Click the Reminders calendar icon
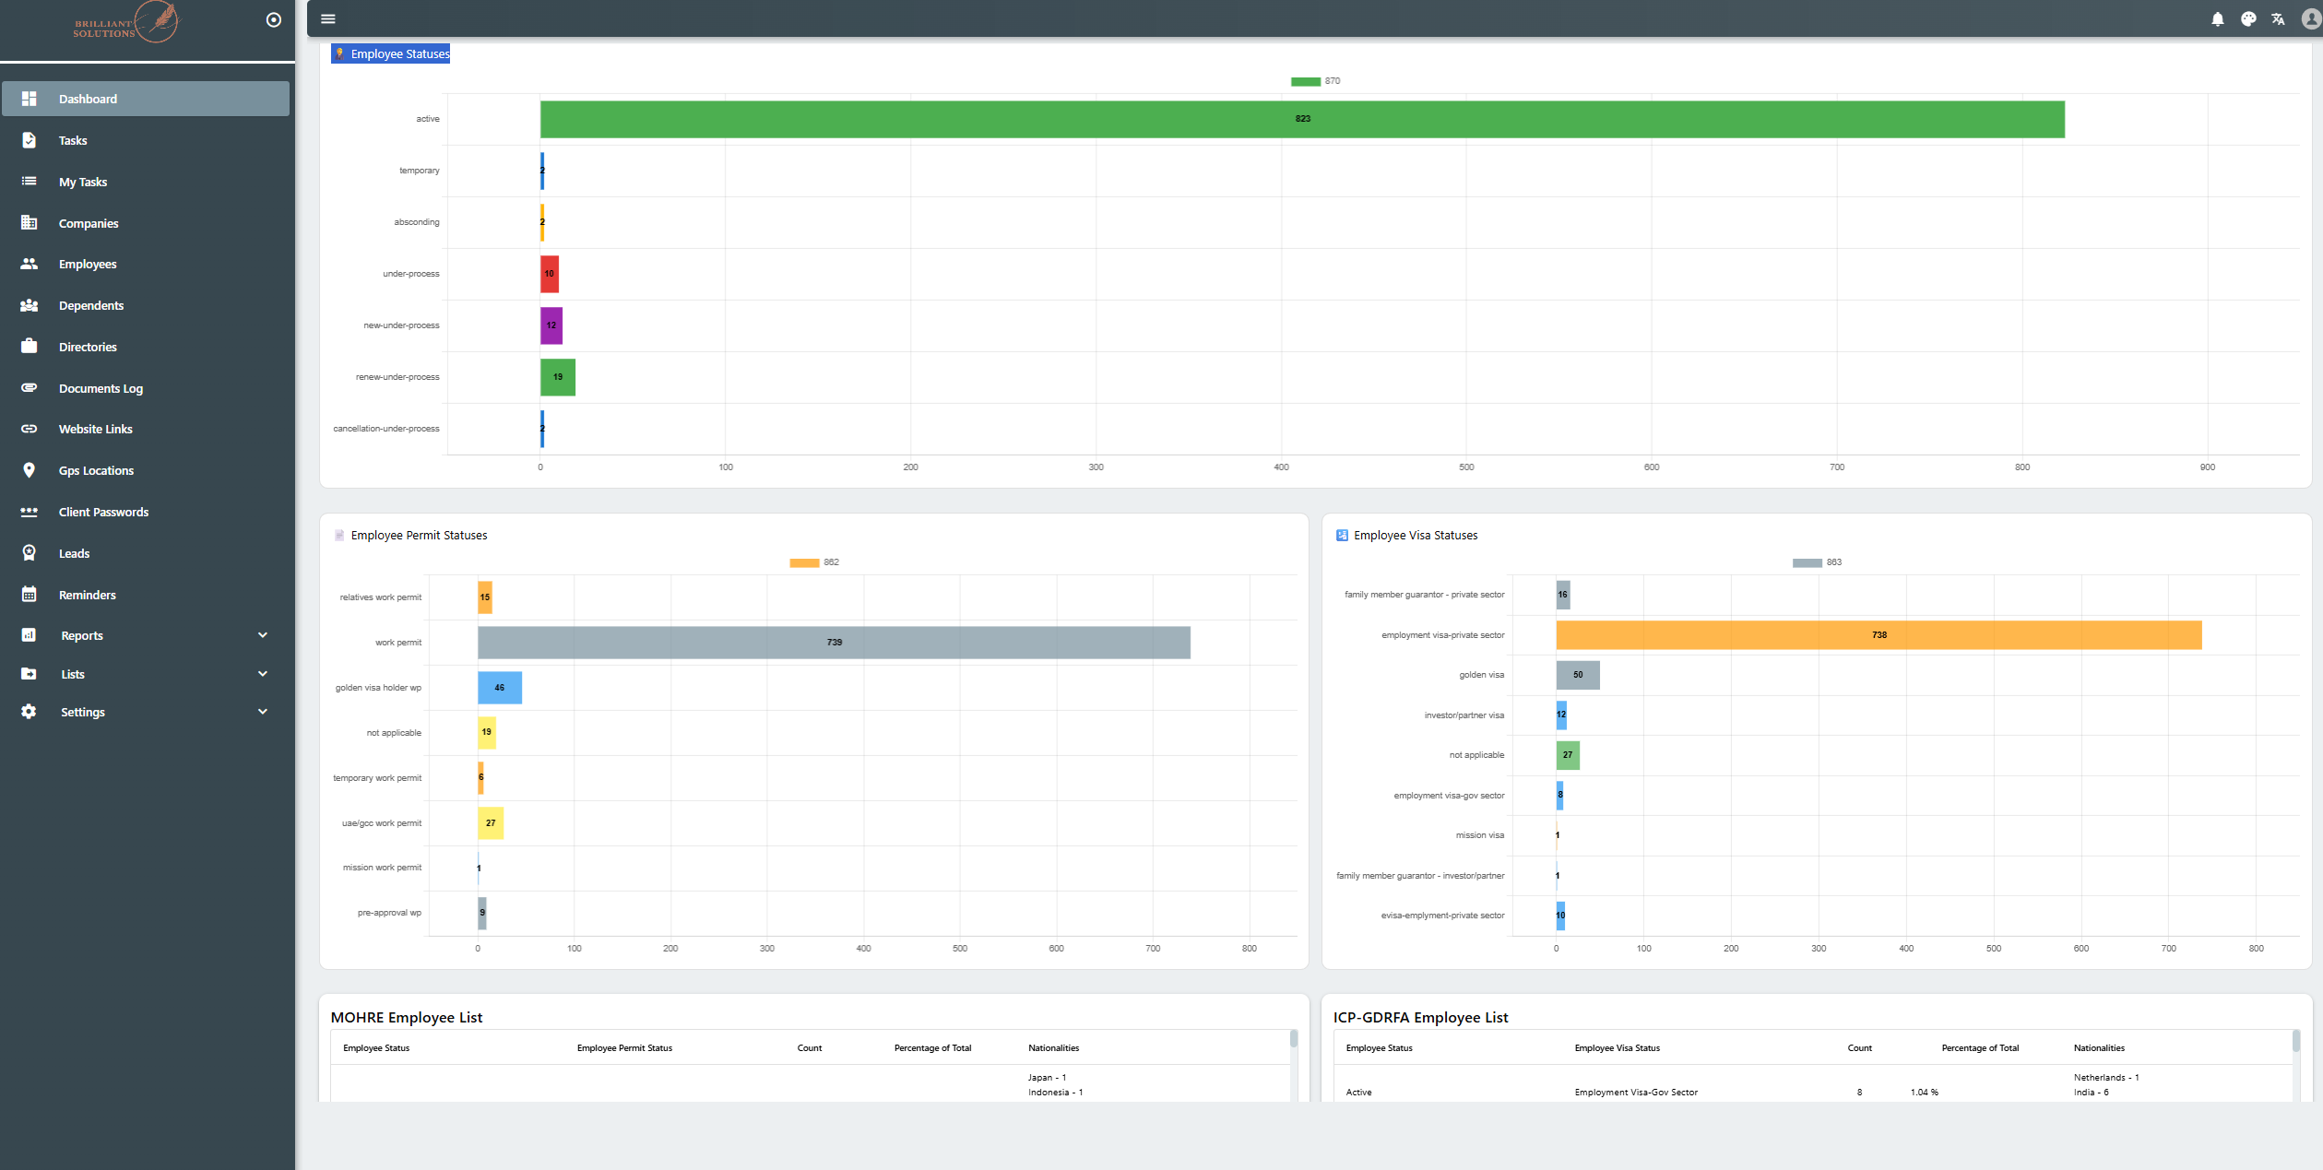 click(x=29, y=595)
